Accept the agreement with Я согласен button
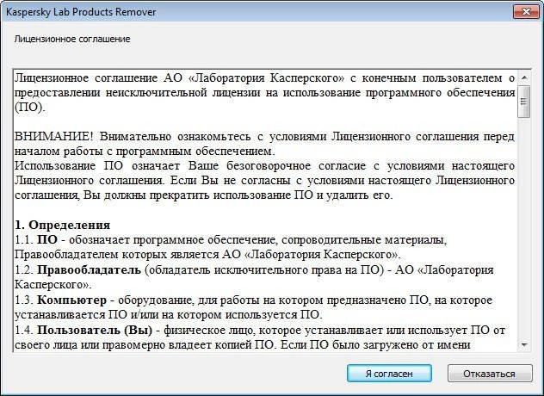544x396 pixels. point(389,374)
